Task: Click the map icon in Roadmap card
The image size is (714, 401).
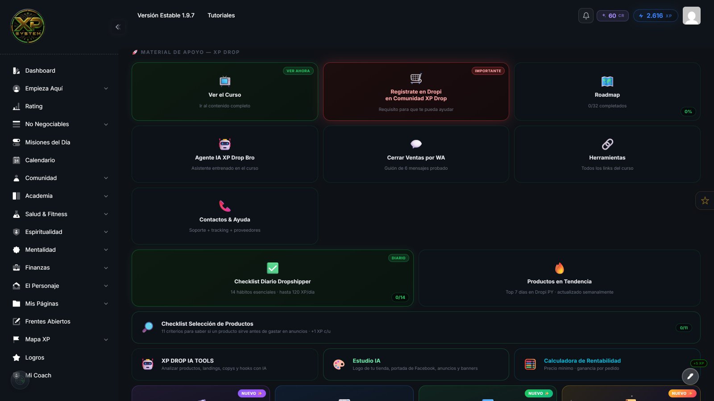Action: tap(607, 81)
